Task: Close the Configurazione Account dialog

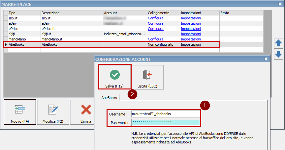Action: click(x=266, y=59)
